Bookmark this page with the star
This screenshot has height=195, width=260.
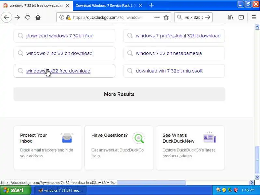coord(166,17)
